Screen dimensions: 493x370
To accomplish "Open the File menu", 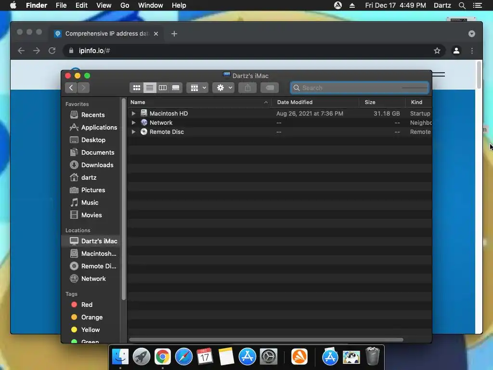I will pos(61,5).
